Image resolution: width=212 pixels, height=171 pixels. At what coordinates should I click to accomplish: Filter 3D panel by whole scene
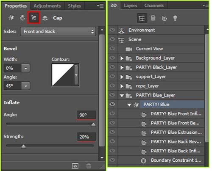pos(142,18)
